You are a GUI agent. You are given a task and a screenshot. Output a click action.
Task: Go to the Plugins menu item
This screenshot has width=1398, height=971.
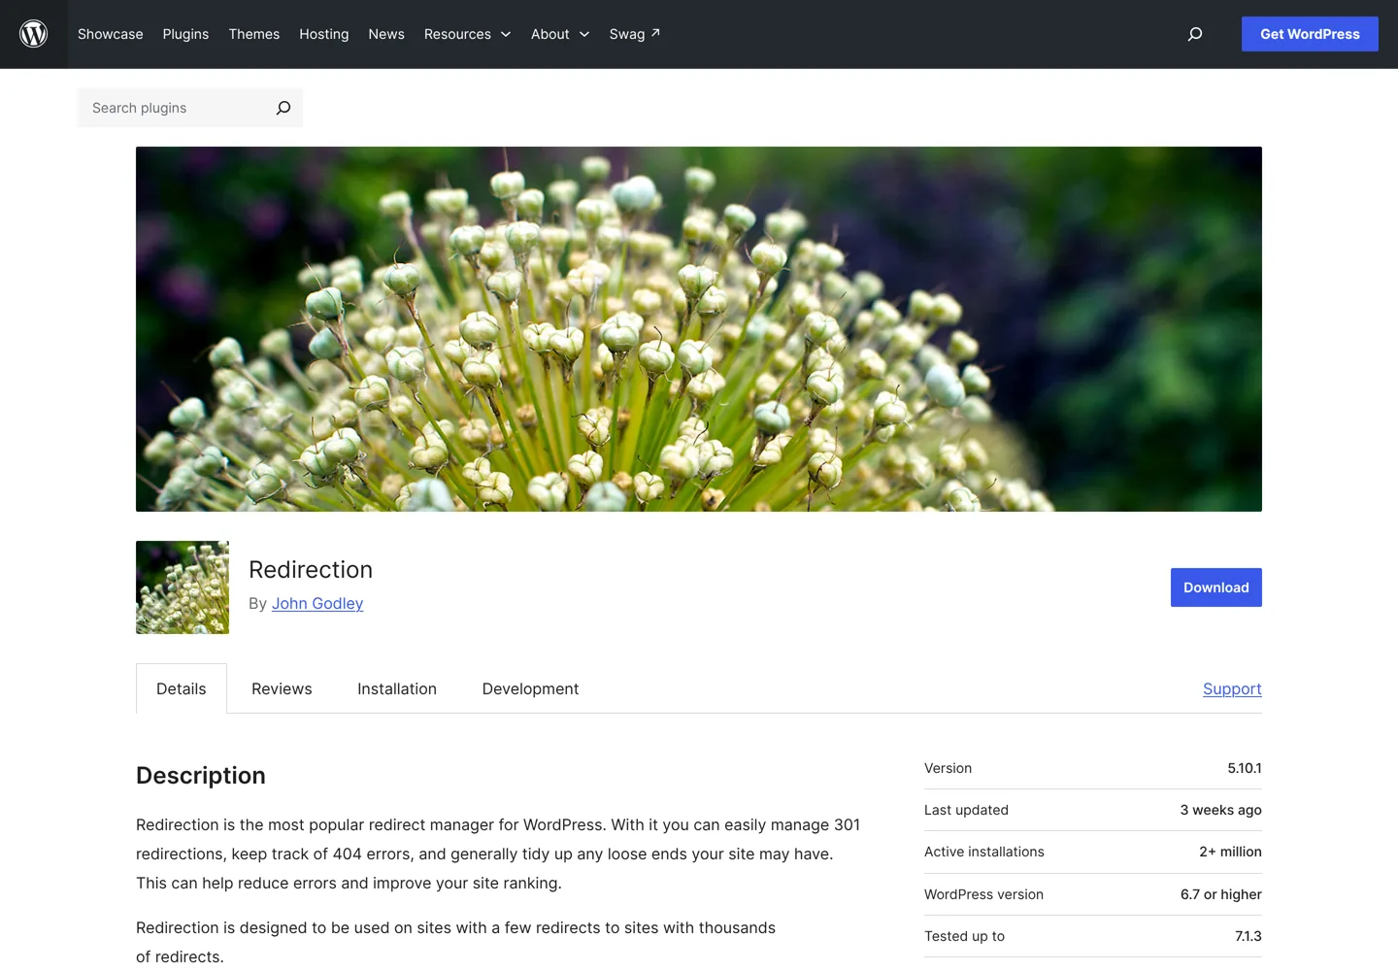[185, 34]
